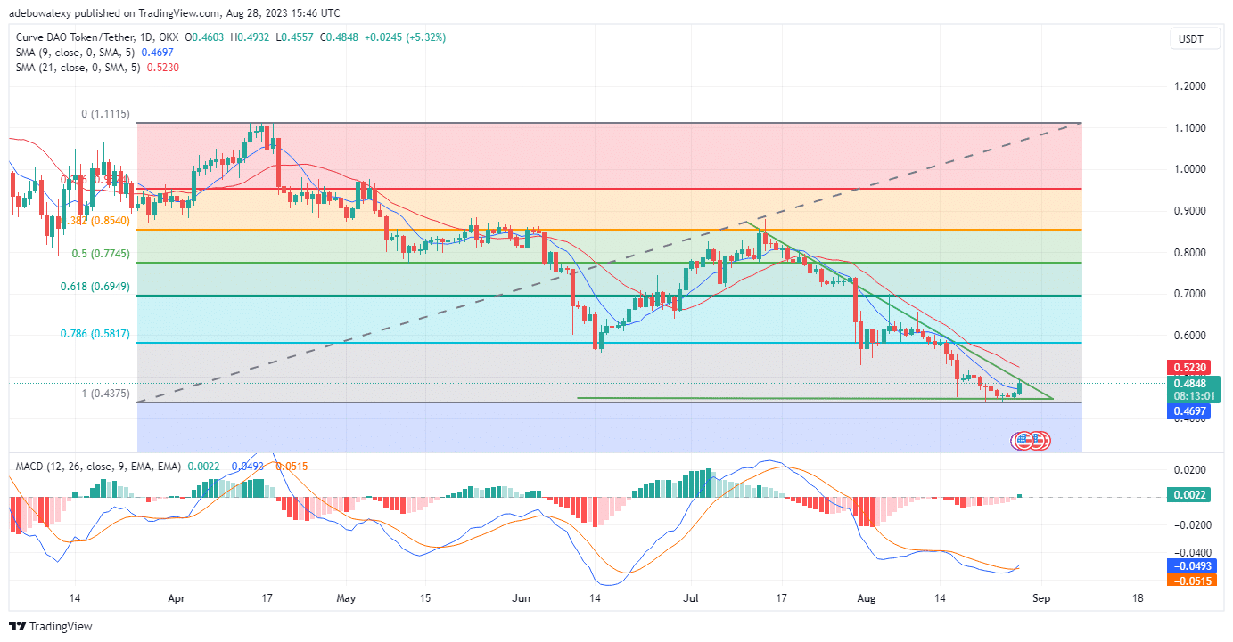Select the Curve DAO Token/Tether symbol title
Viewport: 1233px width, 642px height.
95,37
